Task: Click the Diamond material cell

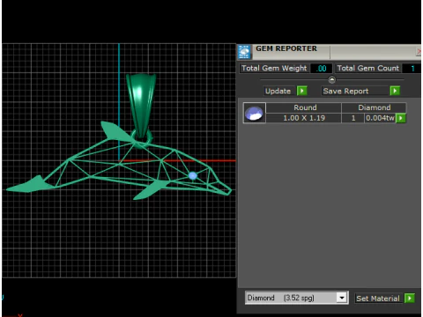Action: (375, 107)
